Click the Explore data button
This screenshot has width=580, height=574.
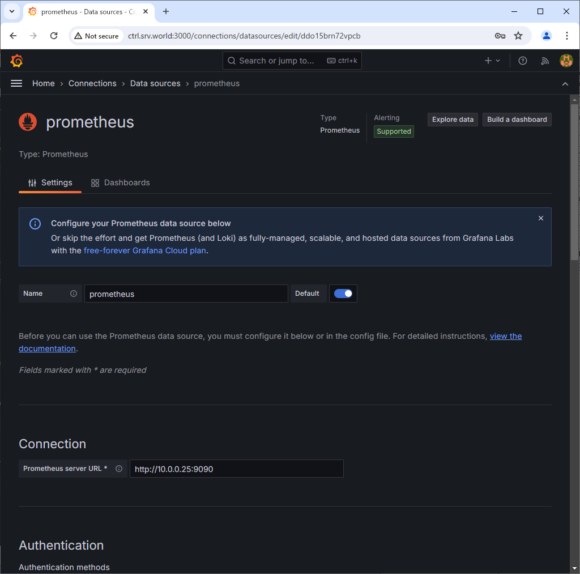(453, 120)
